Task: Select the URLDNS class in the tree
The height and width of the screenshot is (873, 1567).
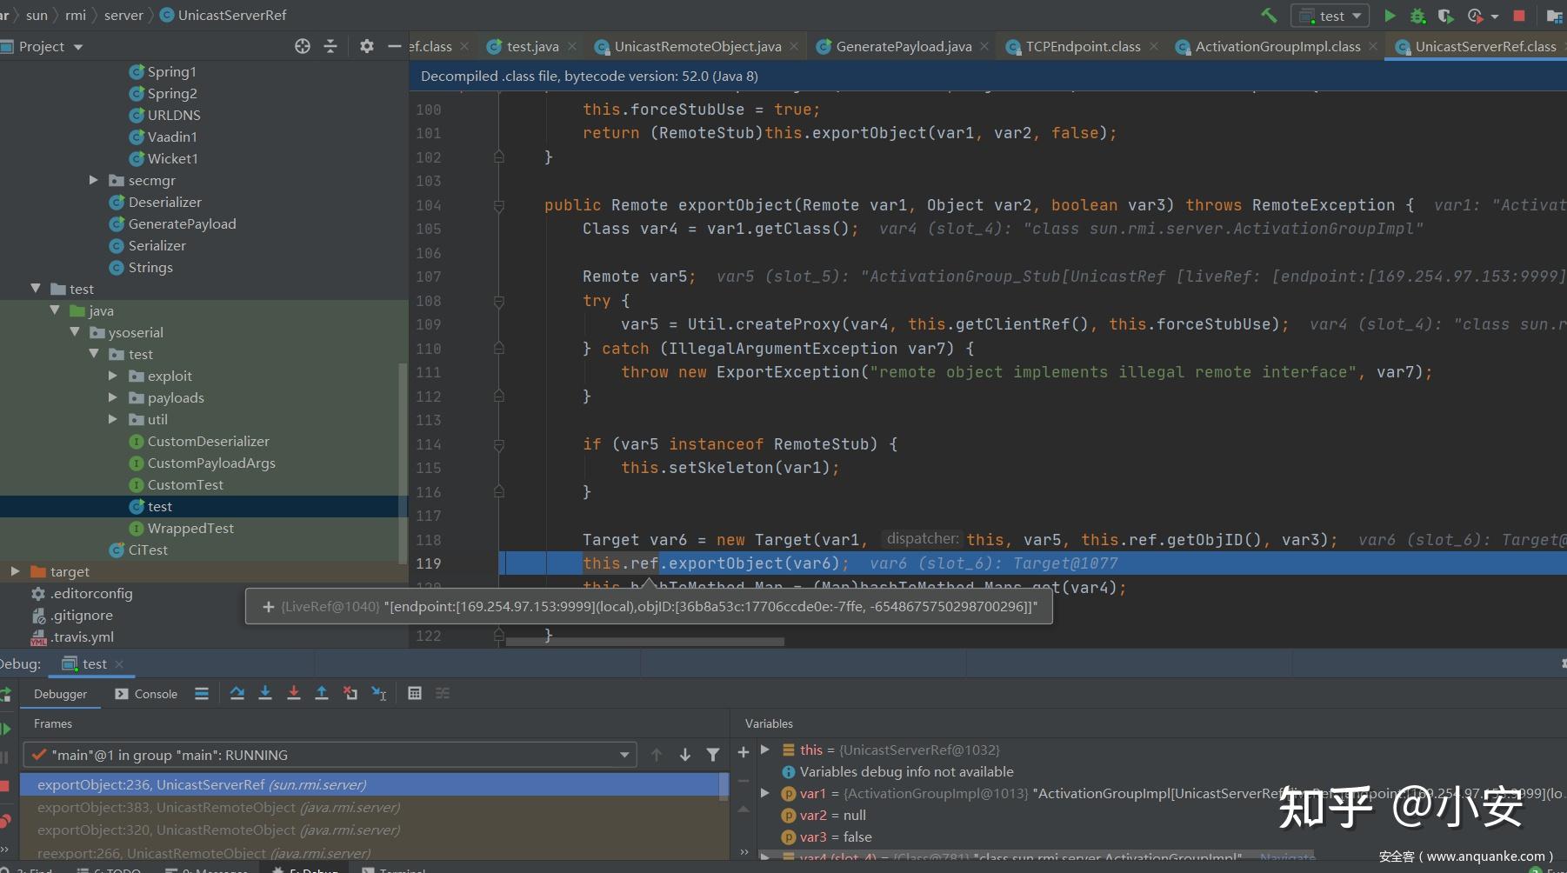Action: coord(174,115)
